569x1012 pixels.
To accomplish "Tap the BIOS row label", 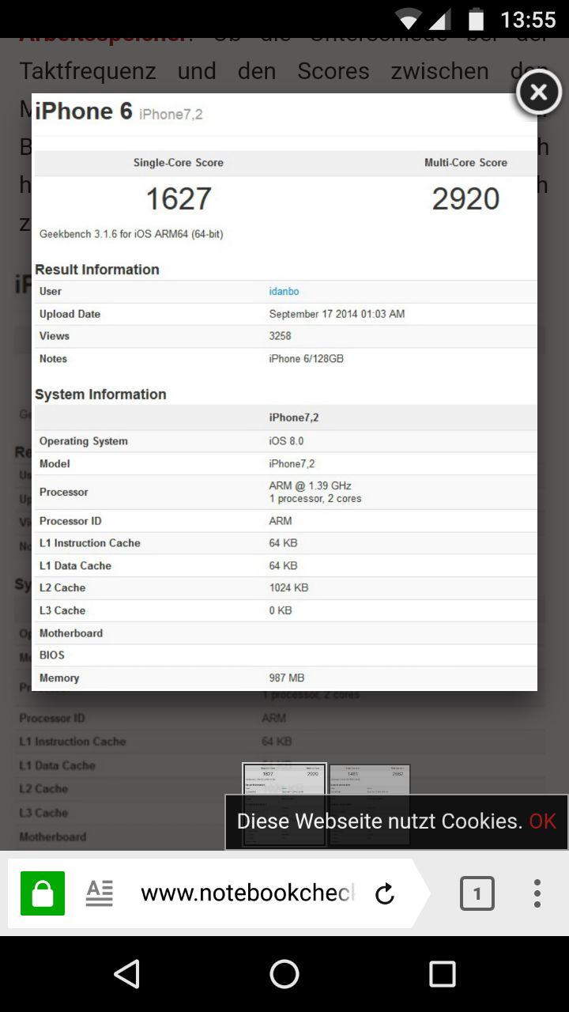I will pyautogui.click(x=52, y=655).
